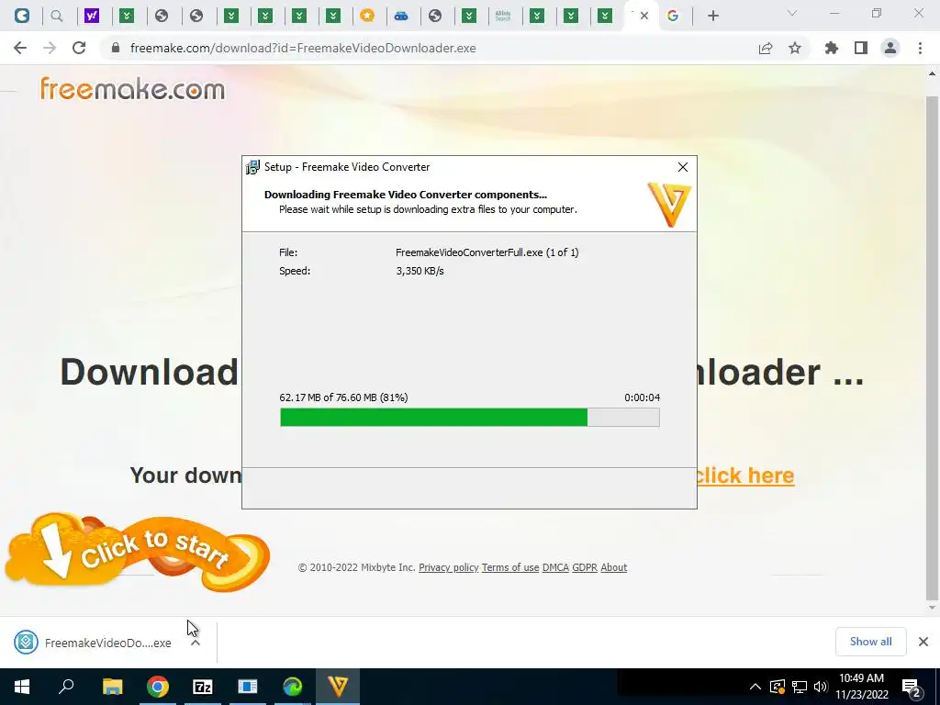Go back to the previous page

tap(20, 48)
